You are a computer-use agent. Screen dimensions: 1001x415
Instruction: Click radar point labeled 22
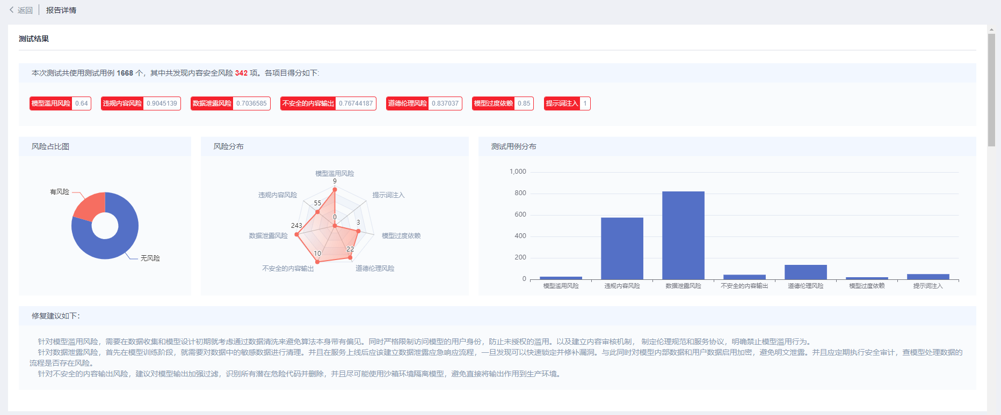click(x=350, y=257)
